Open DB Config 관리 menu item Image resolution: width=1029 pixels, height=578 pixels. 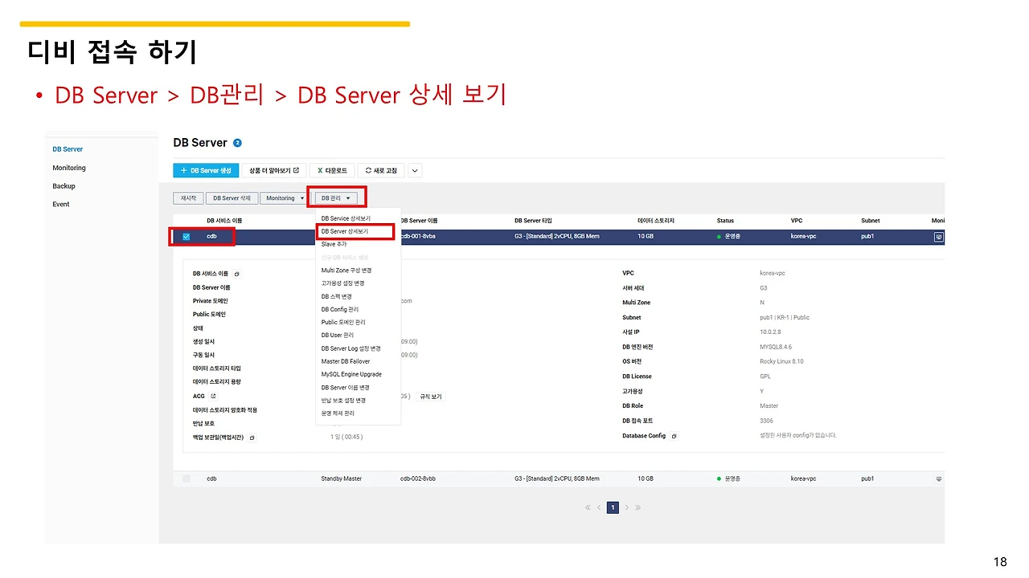tap(340, 309)
